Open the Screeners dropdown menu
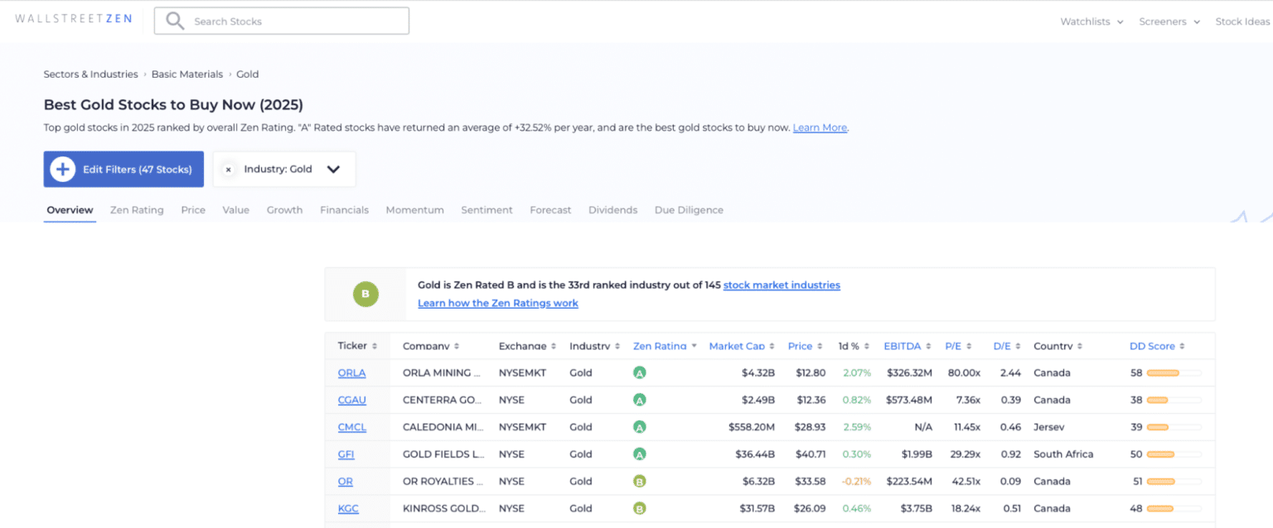 click(x=1169, y=22)
